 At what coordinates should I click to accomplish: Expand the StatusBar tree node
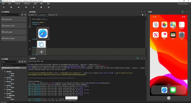7,95
